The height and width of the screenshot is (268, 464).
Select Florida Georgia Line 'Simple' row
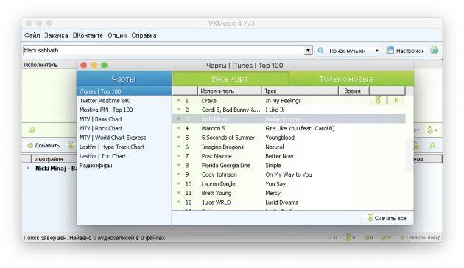pyautogui.click(x=289, y=166)
